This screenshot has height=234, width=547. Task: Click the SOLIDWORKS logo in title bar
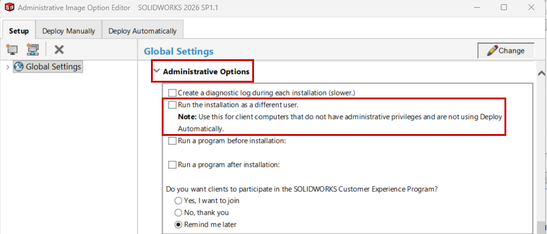[x=10, y=7]
